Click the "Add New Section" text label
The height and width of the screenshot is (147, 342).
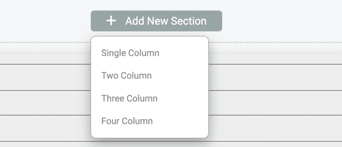point(166,21)
